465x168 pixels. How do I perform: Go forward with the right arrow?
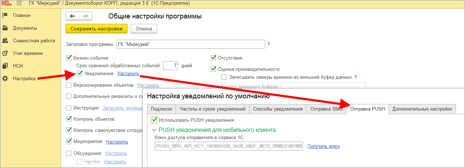(85, 16)
